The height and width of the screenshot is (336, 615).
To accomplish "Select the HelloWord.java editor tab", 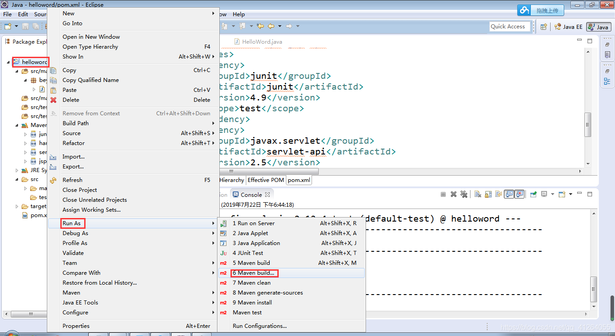I will point(259,42).
